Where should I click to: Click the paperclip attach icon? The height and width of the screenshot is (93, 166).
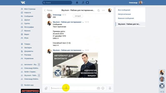[x=46, y=88]
